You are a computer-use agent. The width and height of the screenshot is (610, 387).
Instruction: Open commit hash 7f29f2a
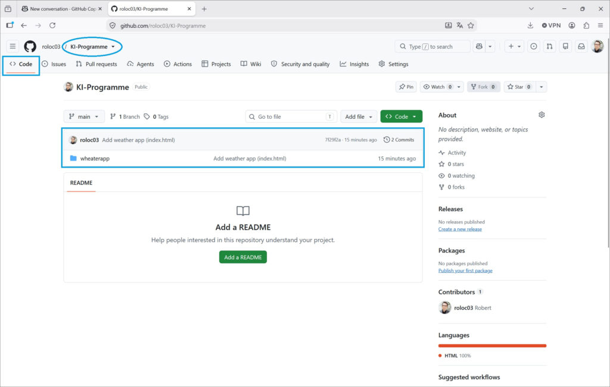tap(332, 140)
